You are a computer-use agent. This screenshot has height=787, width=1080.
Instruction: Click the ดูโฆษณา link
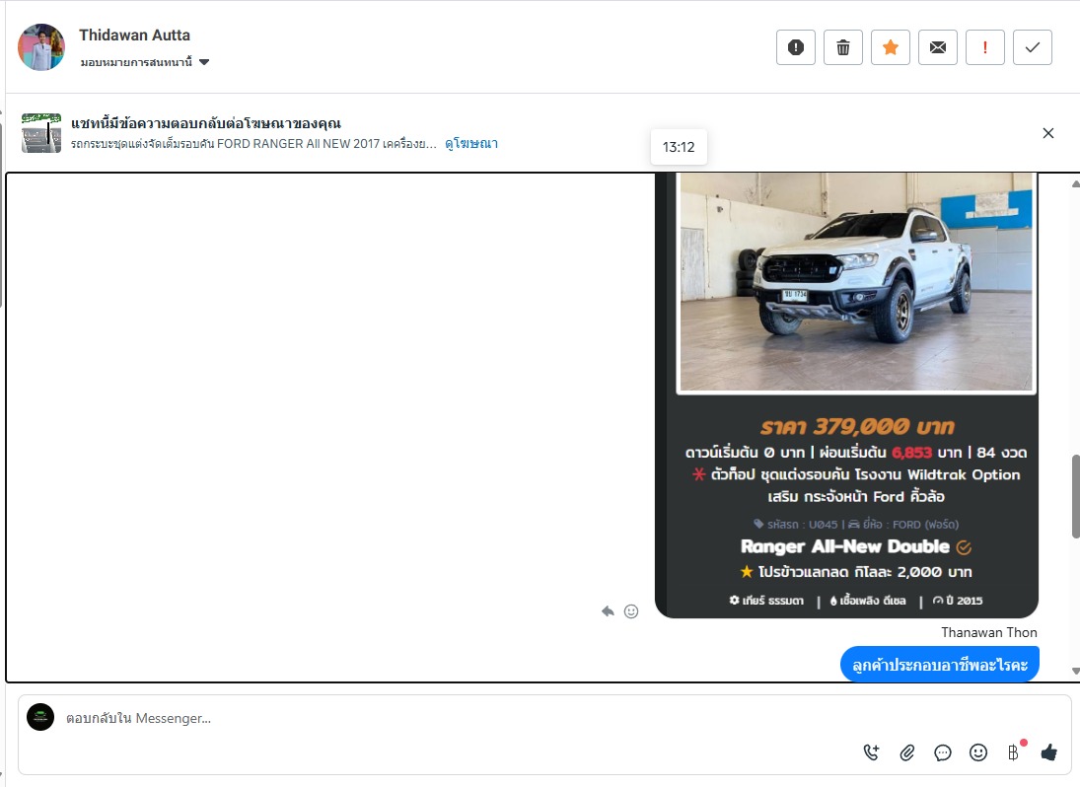point(471,143)
